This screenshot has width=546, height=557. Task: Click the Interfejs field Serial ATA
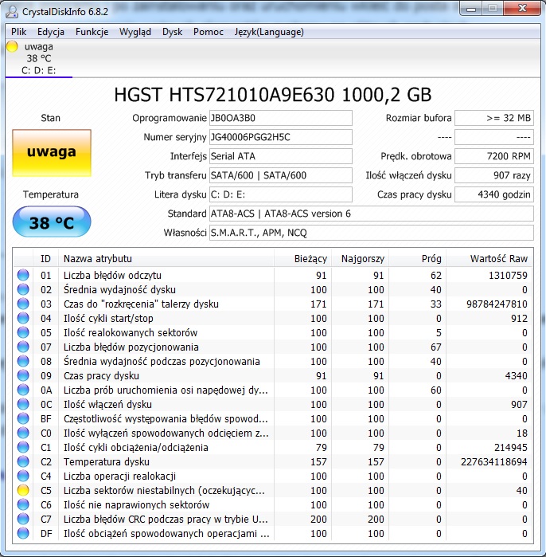(x=281, y=156)
